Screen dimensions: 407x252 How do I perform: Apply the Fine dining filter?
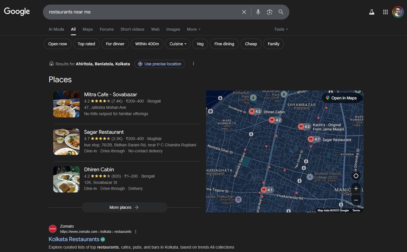click(224, 44)
